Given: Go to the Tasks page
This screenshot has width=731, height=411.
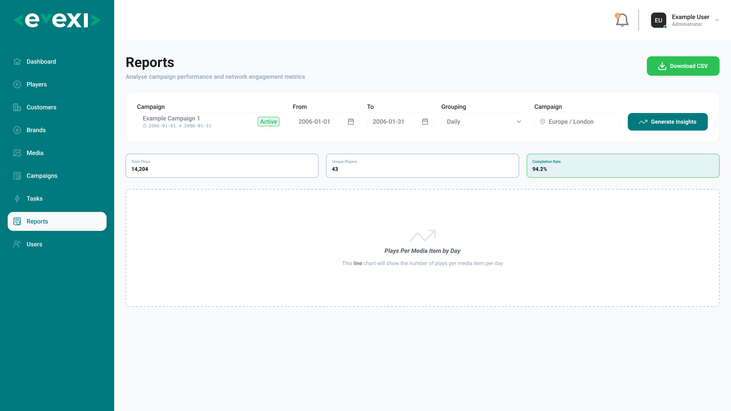Looking at the screenshot, I should [57, 199].
